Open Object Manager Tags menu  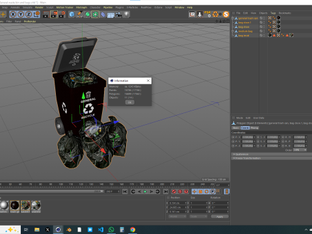point(273,13)
